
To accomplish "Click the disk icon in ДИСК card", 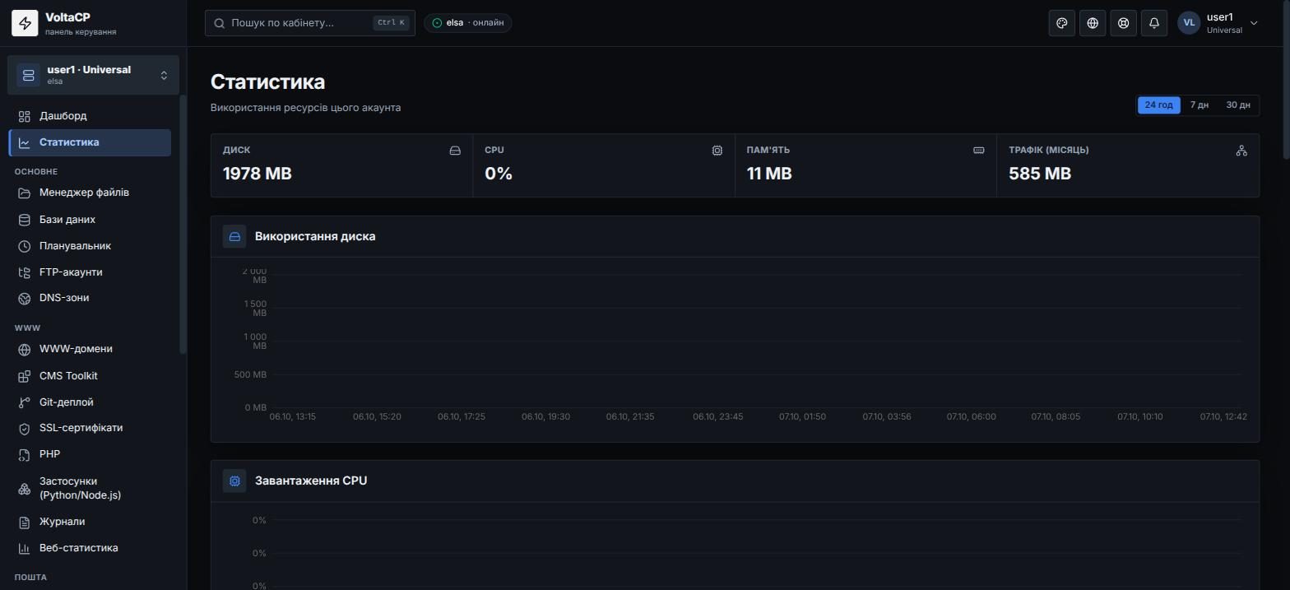I will point(455,151).
